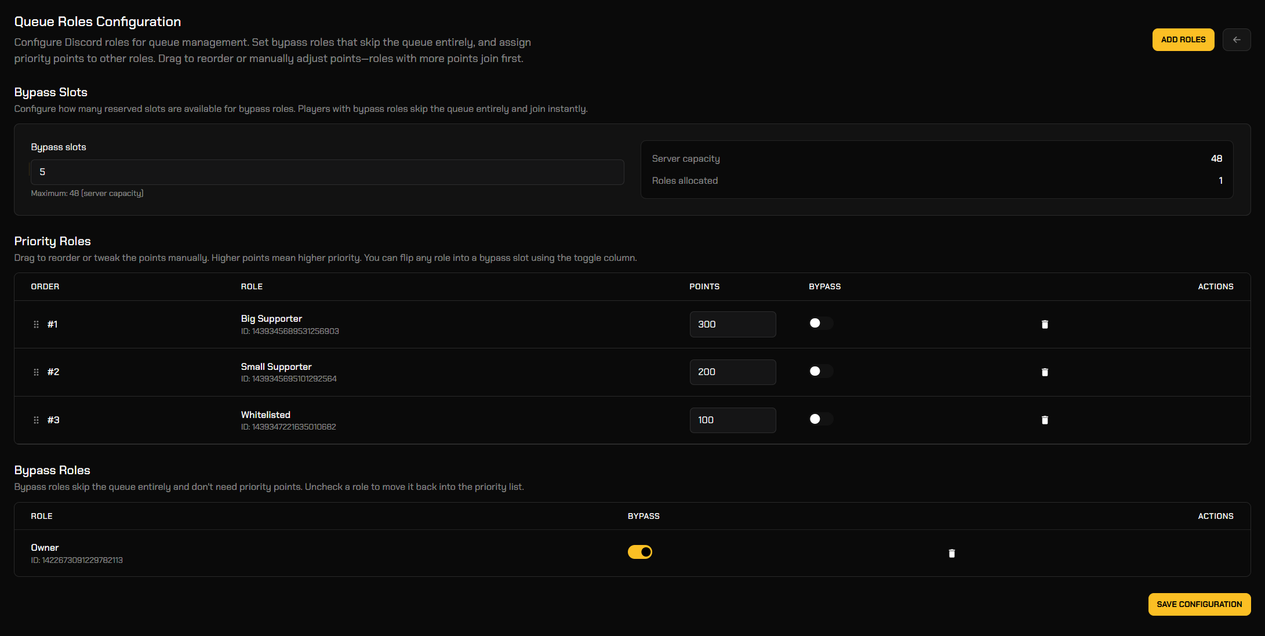Viewport: 1265px width, 636px height.
Task: Select the Bypass slots input field
Action: tap(326, 172)
